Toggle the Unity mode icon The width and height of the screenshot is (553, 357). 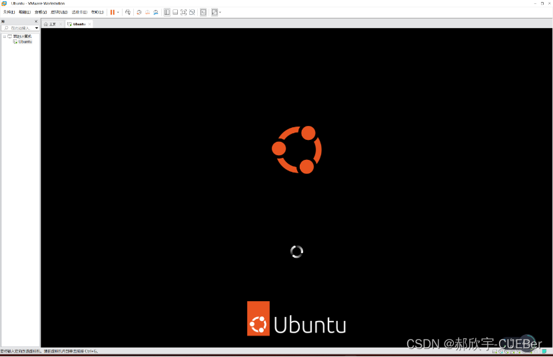[192, 13]
